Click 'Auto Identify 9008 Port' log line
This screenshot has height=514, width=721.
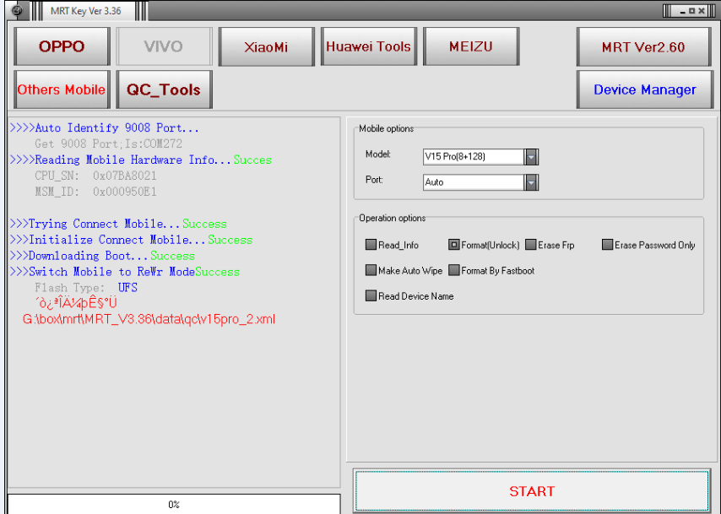(x=105, y=127)
